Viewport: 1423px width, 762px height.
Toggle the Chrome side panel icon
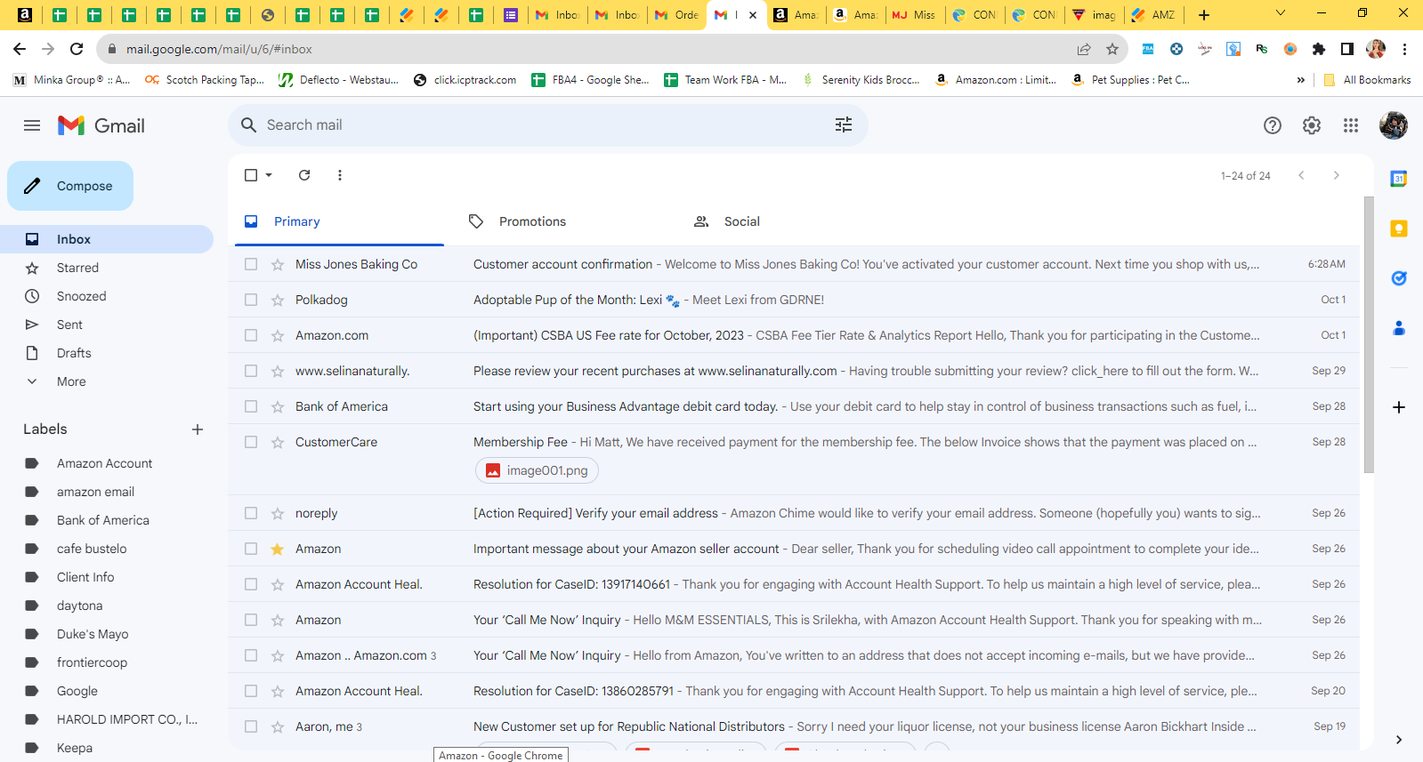(1347, 49)
